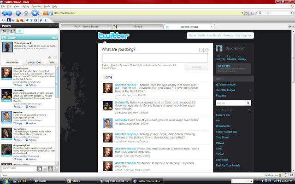This screenshot has height=184, width=295.
Task: Open Actions for dragonkingkarl in sidebar
Action: click(x=31, y=159)
